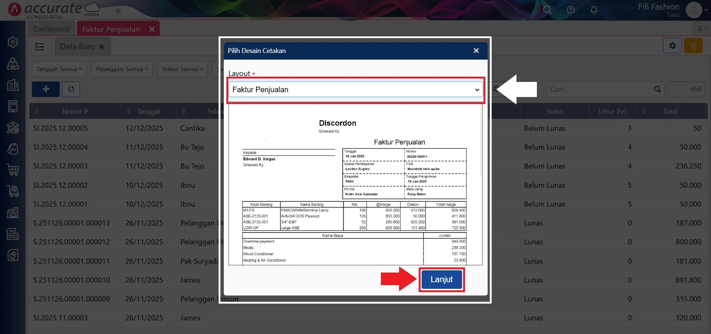
Task: Open the shopping cart module in sidebar
Action: click(x=13, y=170)
